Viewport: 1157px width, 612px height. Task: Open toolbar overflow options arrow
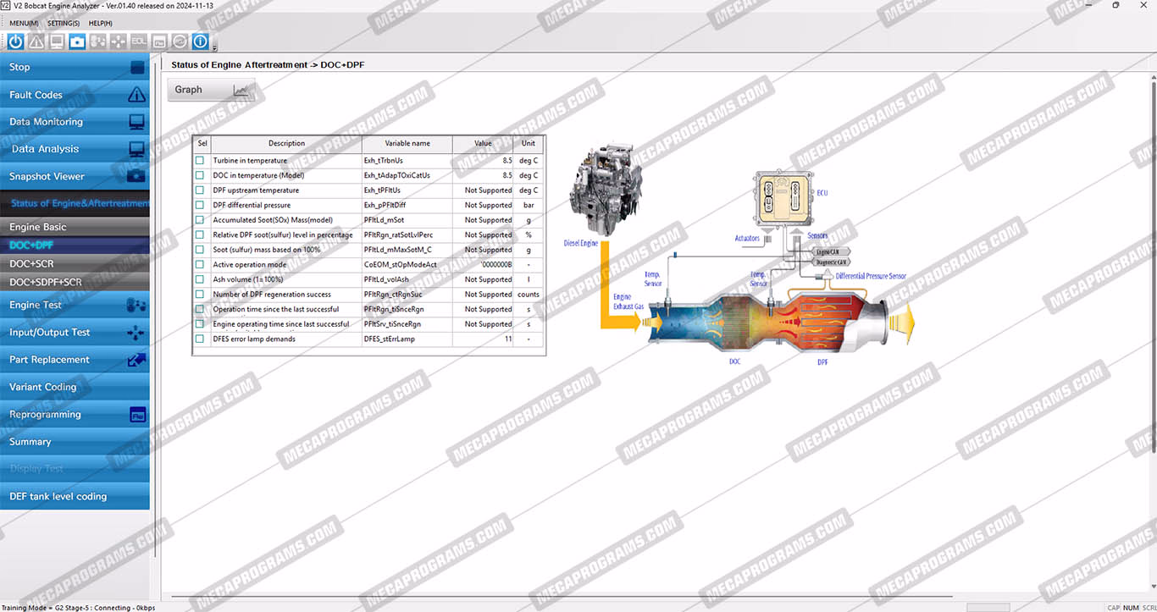[215, 47]
